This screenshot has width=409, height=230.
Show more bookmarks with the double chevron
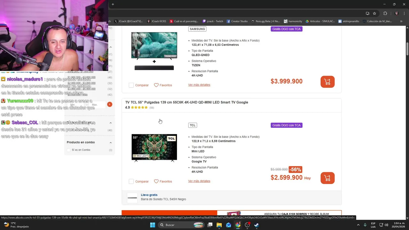tap(401, 21)
